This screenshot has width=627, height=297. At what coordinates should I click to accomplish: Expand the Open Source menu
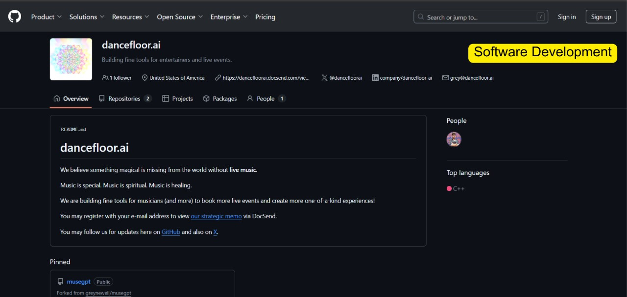tap(180, 17)
